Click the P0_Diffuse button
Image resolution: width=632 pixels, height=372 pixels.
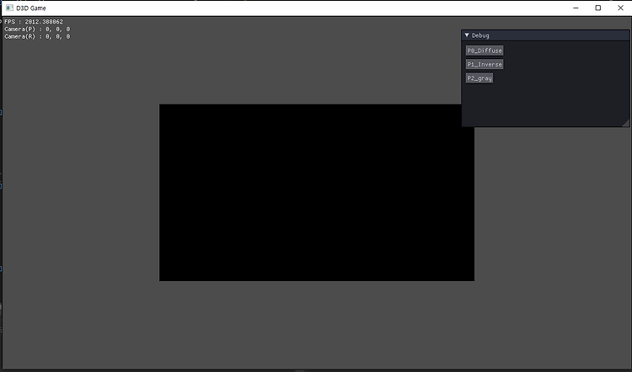[485, 50]
